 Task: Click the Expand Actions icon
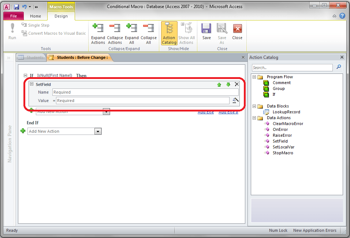tap(98, 29)
